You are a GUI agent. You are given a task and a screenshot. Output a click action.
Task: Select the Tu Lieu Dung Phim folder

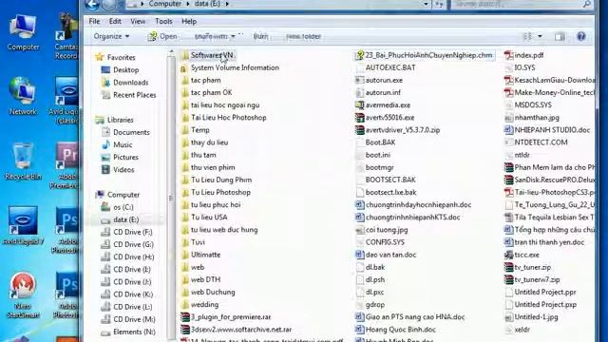point(217,180)
